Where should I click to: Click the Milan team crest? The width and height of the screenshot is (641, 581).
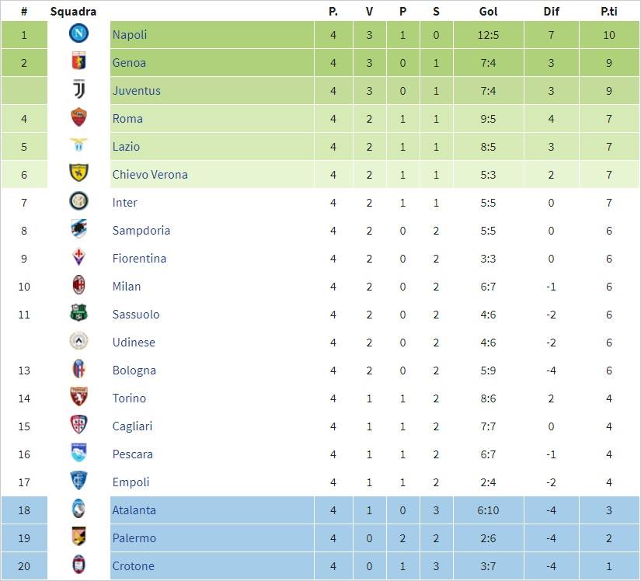(78, 286)
